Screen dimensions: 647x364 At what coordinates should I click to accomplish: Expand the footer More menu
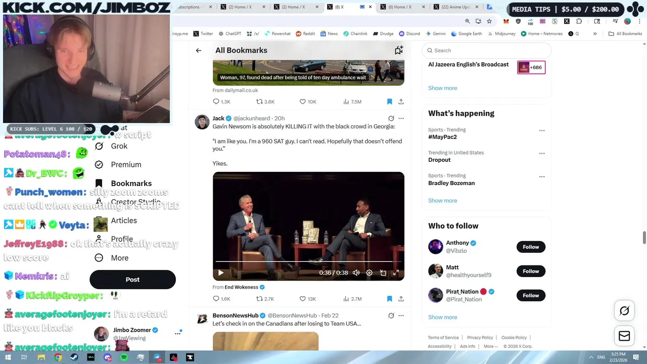490,346
